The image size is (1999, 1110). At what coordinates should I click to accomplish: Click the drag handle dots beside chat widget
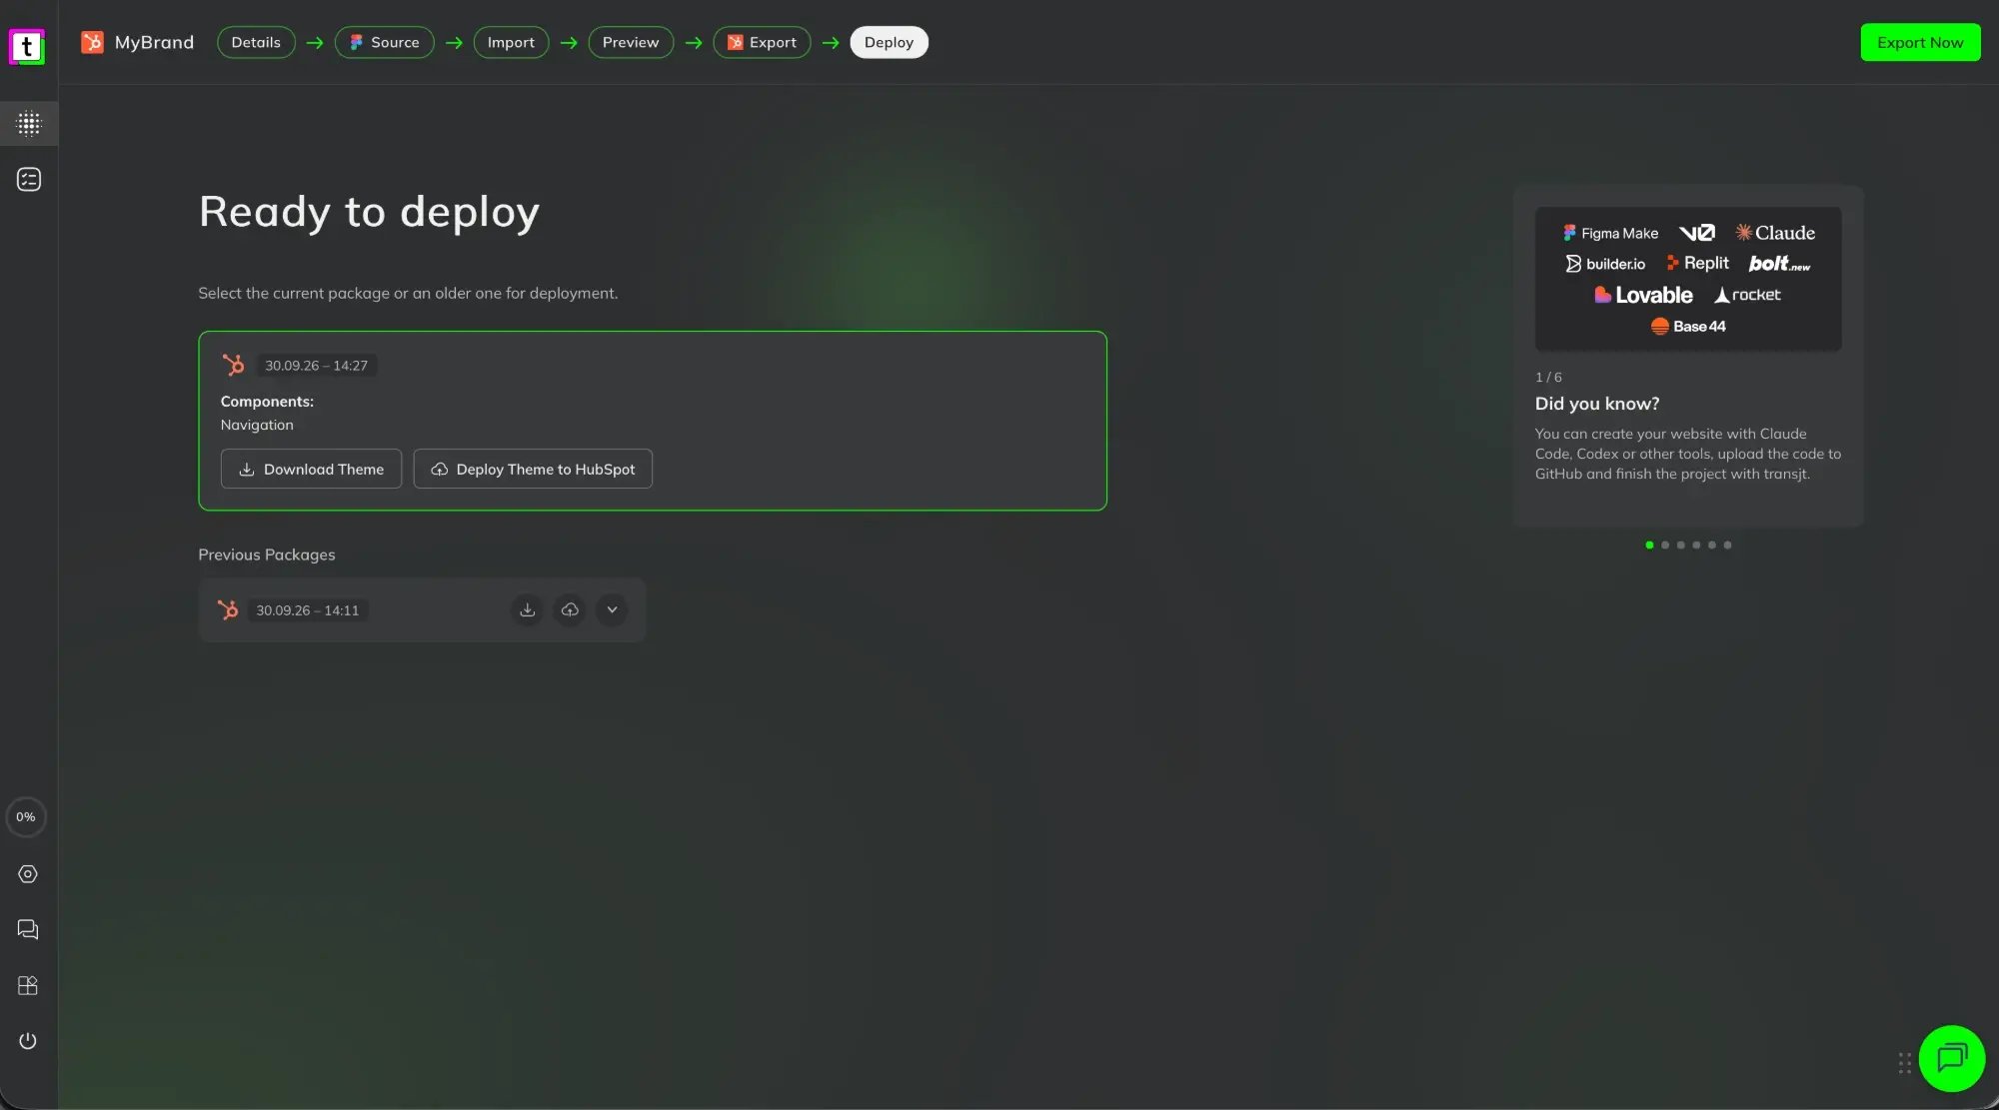(x=1905, y=1063)
